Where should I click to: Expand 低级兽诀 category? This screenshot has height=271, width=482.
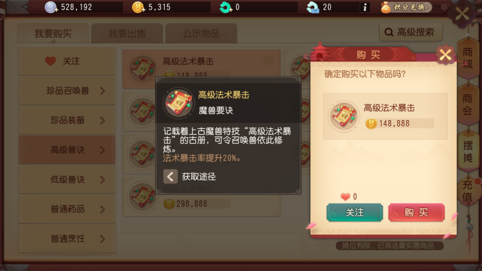point(67,179)
